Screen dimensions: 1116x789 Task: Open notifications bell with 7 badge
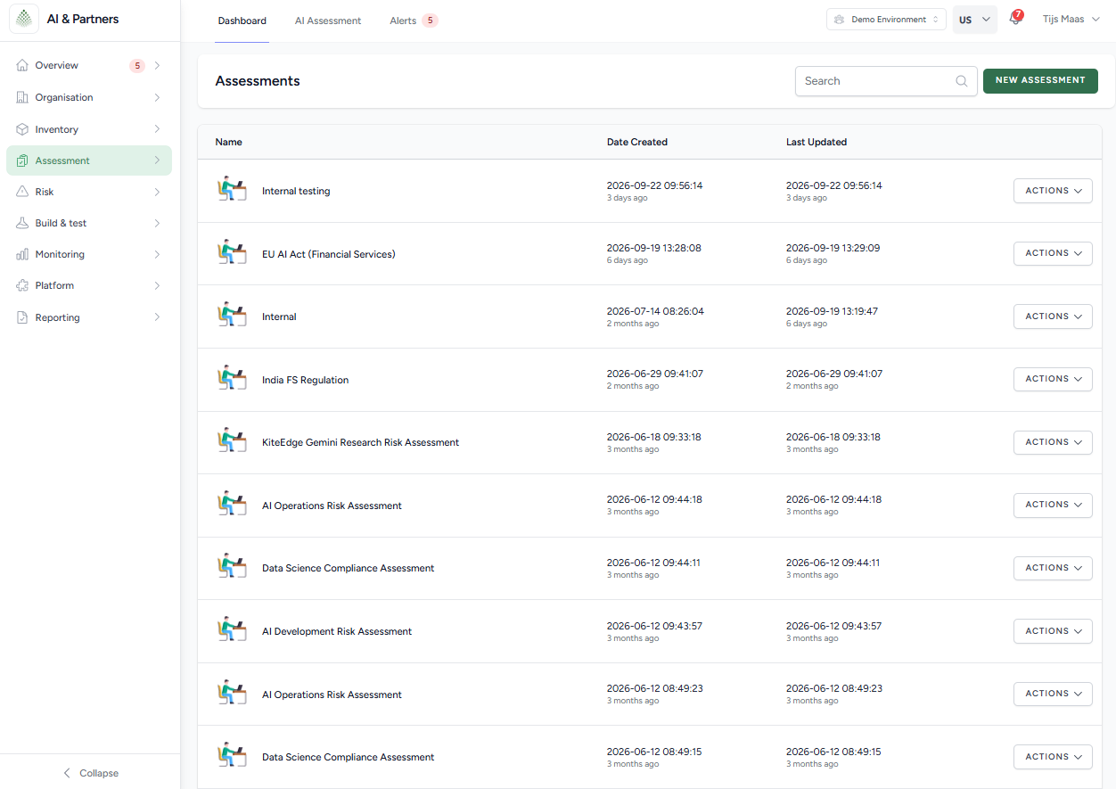(1015, 19)
